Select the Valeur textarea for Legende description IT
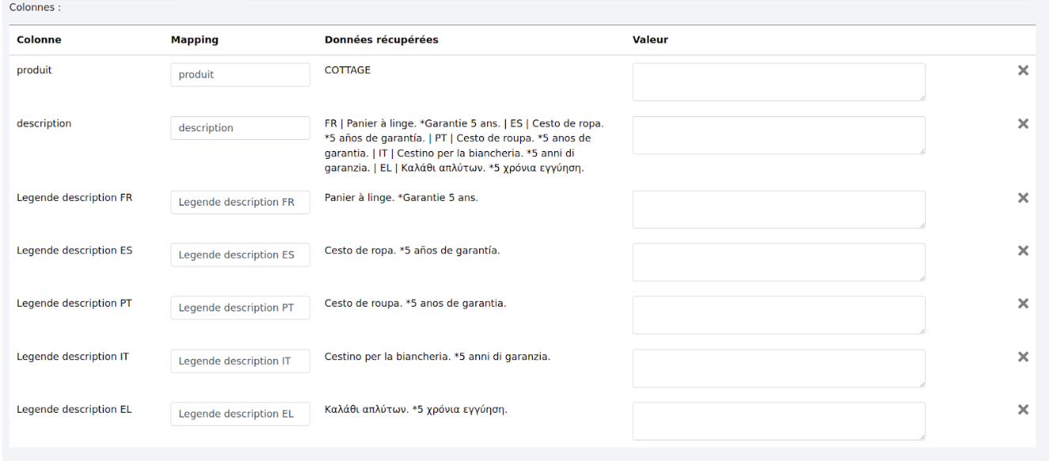This screenshot has height=461, width=1050. pos(778,368)
